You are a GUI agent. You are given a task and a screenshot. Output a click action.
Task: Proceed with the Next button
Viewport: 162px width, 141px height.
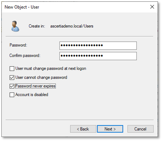110,129
